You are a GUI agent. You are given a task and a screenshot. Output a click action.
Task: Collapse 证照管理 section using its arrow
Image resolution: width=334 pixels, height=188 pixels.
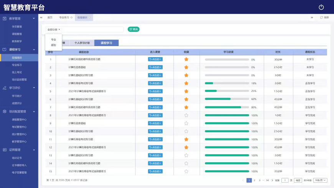(x=34, y=150)
